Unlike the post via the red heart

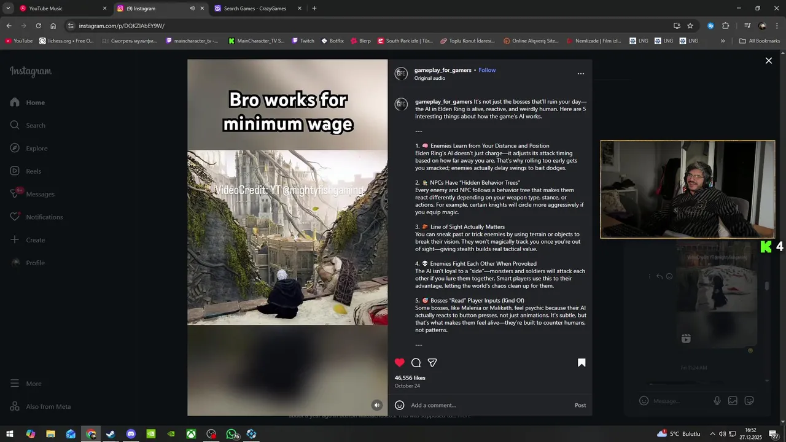400,363
